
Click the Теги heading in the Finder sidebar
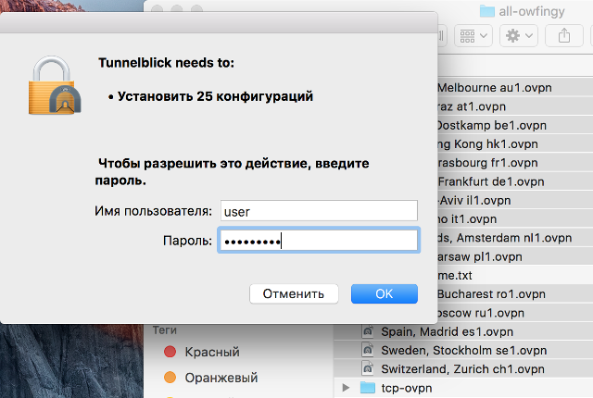[x=165, y=330]
